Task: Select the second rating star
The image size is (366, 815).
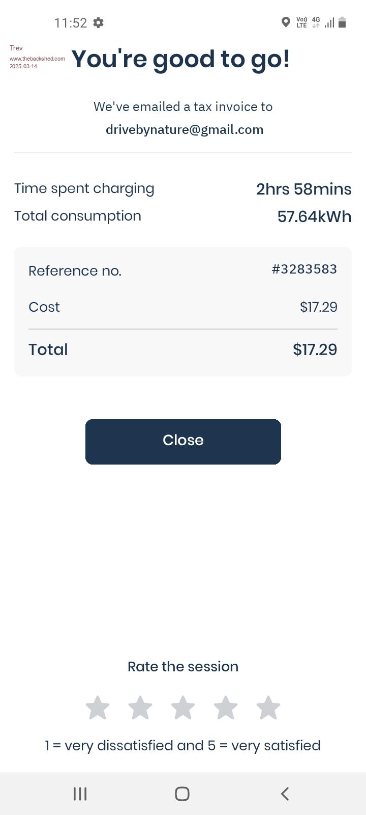Action: pos(140,708)
